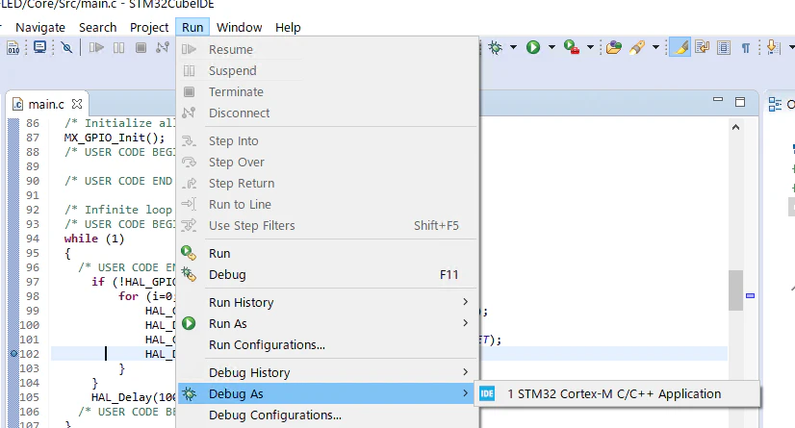Toggle Mark Occurrences highlighter icon

tap(680, 48)
